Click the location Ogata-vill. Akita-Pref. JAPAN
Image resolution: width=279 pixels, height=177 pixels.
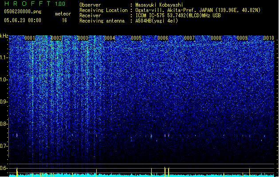[x=174, y=10]
